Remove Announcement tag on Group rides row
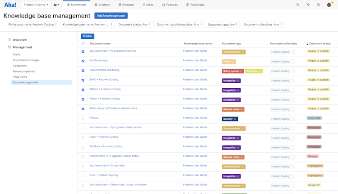 243,167
